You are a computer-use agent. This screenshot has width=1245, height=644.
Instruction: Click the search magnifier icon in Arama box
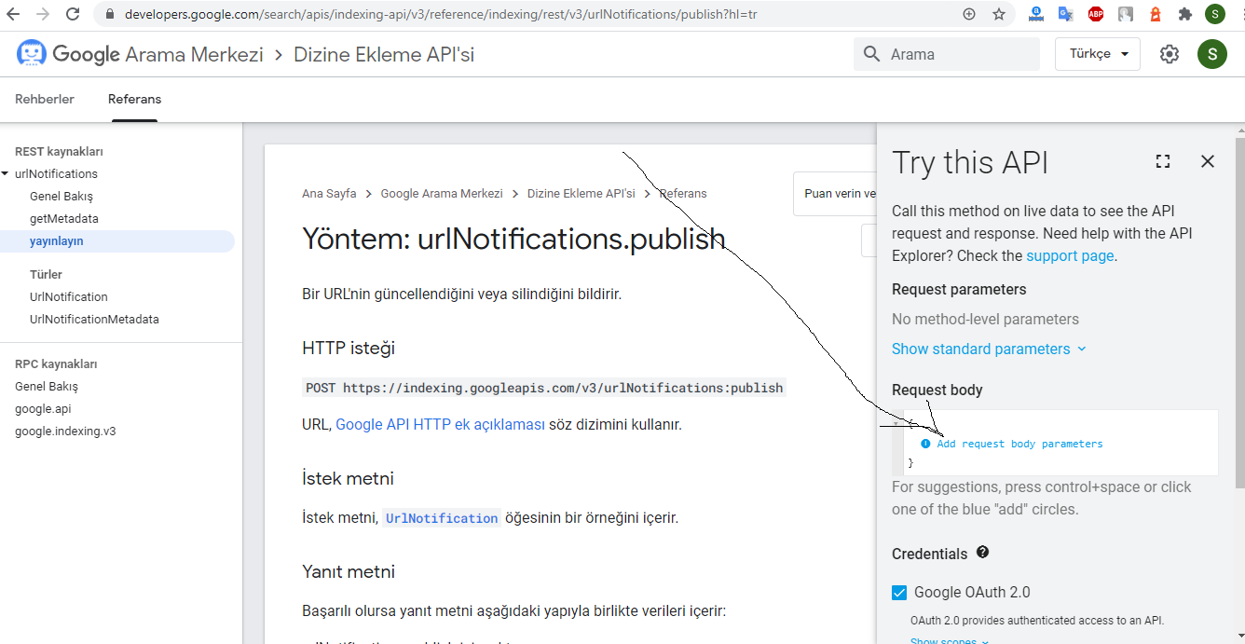tap(872, 54)
